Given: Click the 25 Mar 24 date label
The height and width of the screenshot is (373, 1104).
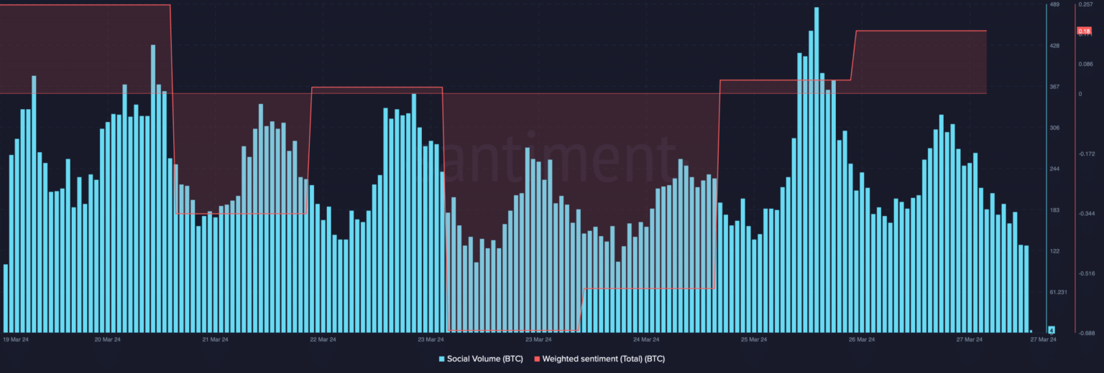Looking at the screenshot, I should (754, 339).
